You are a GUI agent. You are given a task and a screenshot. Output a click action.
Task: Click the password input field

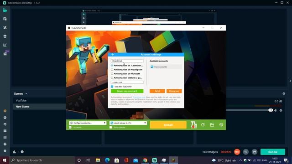pyautogui.click(x=127, y=82)
